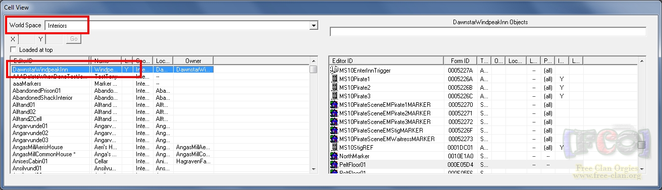Select the AngasMillCommonHouse * cell
Image resolution: width=662 pixels, height=190 pixels.
pyautogui.click(x=44, y=154)
